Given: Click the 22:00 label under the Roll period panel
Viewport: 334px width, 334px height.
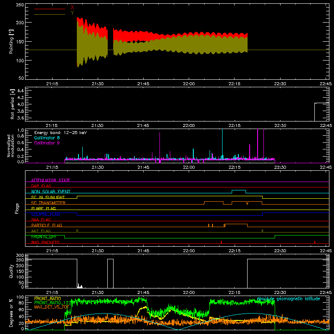Looking at the screenshot, I should tap(189, 126).
